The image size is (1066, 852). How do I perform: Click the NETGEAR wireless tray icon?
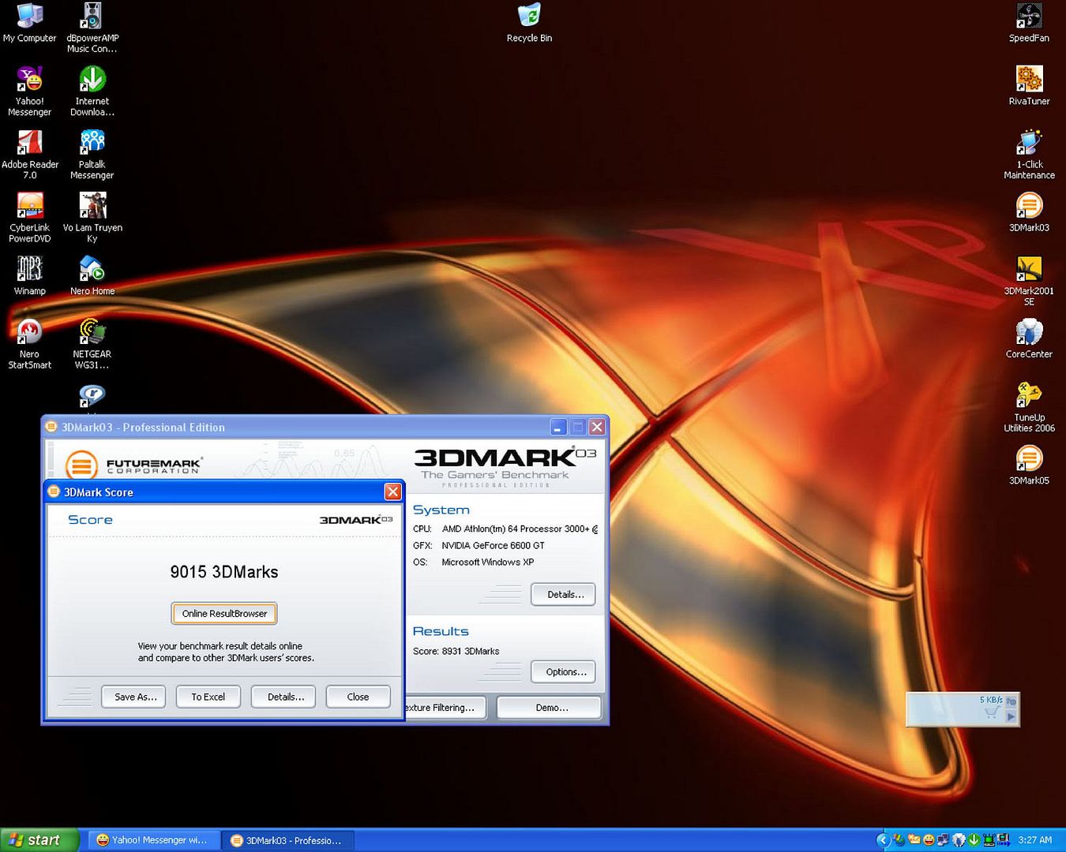pyautogui.click(x=989, y=840)
